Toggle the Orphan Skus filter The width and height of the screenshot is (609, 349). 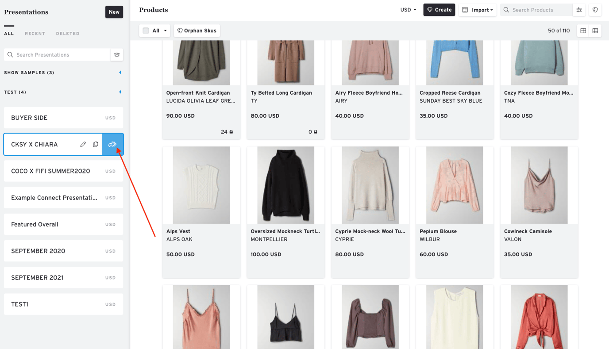pyautogui.click(x=197, y=31)
